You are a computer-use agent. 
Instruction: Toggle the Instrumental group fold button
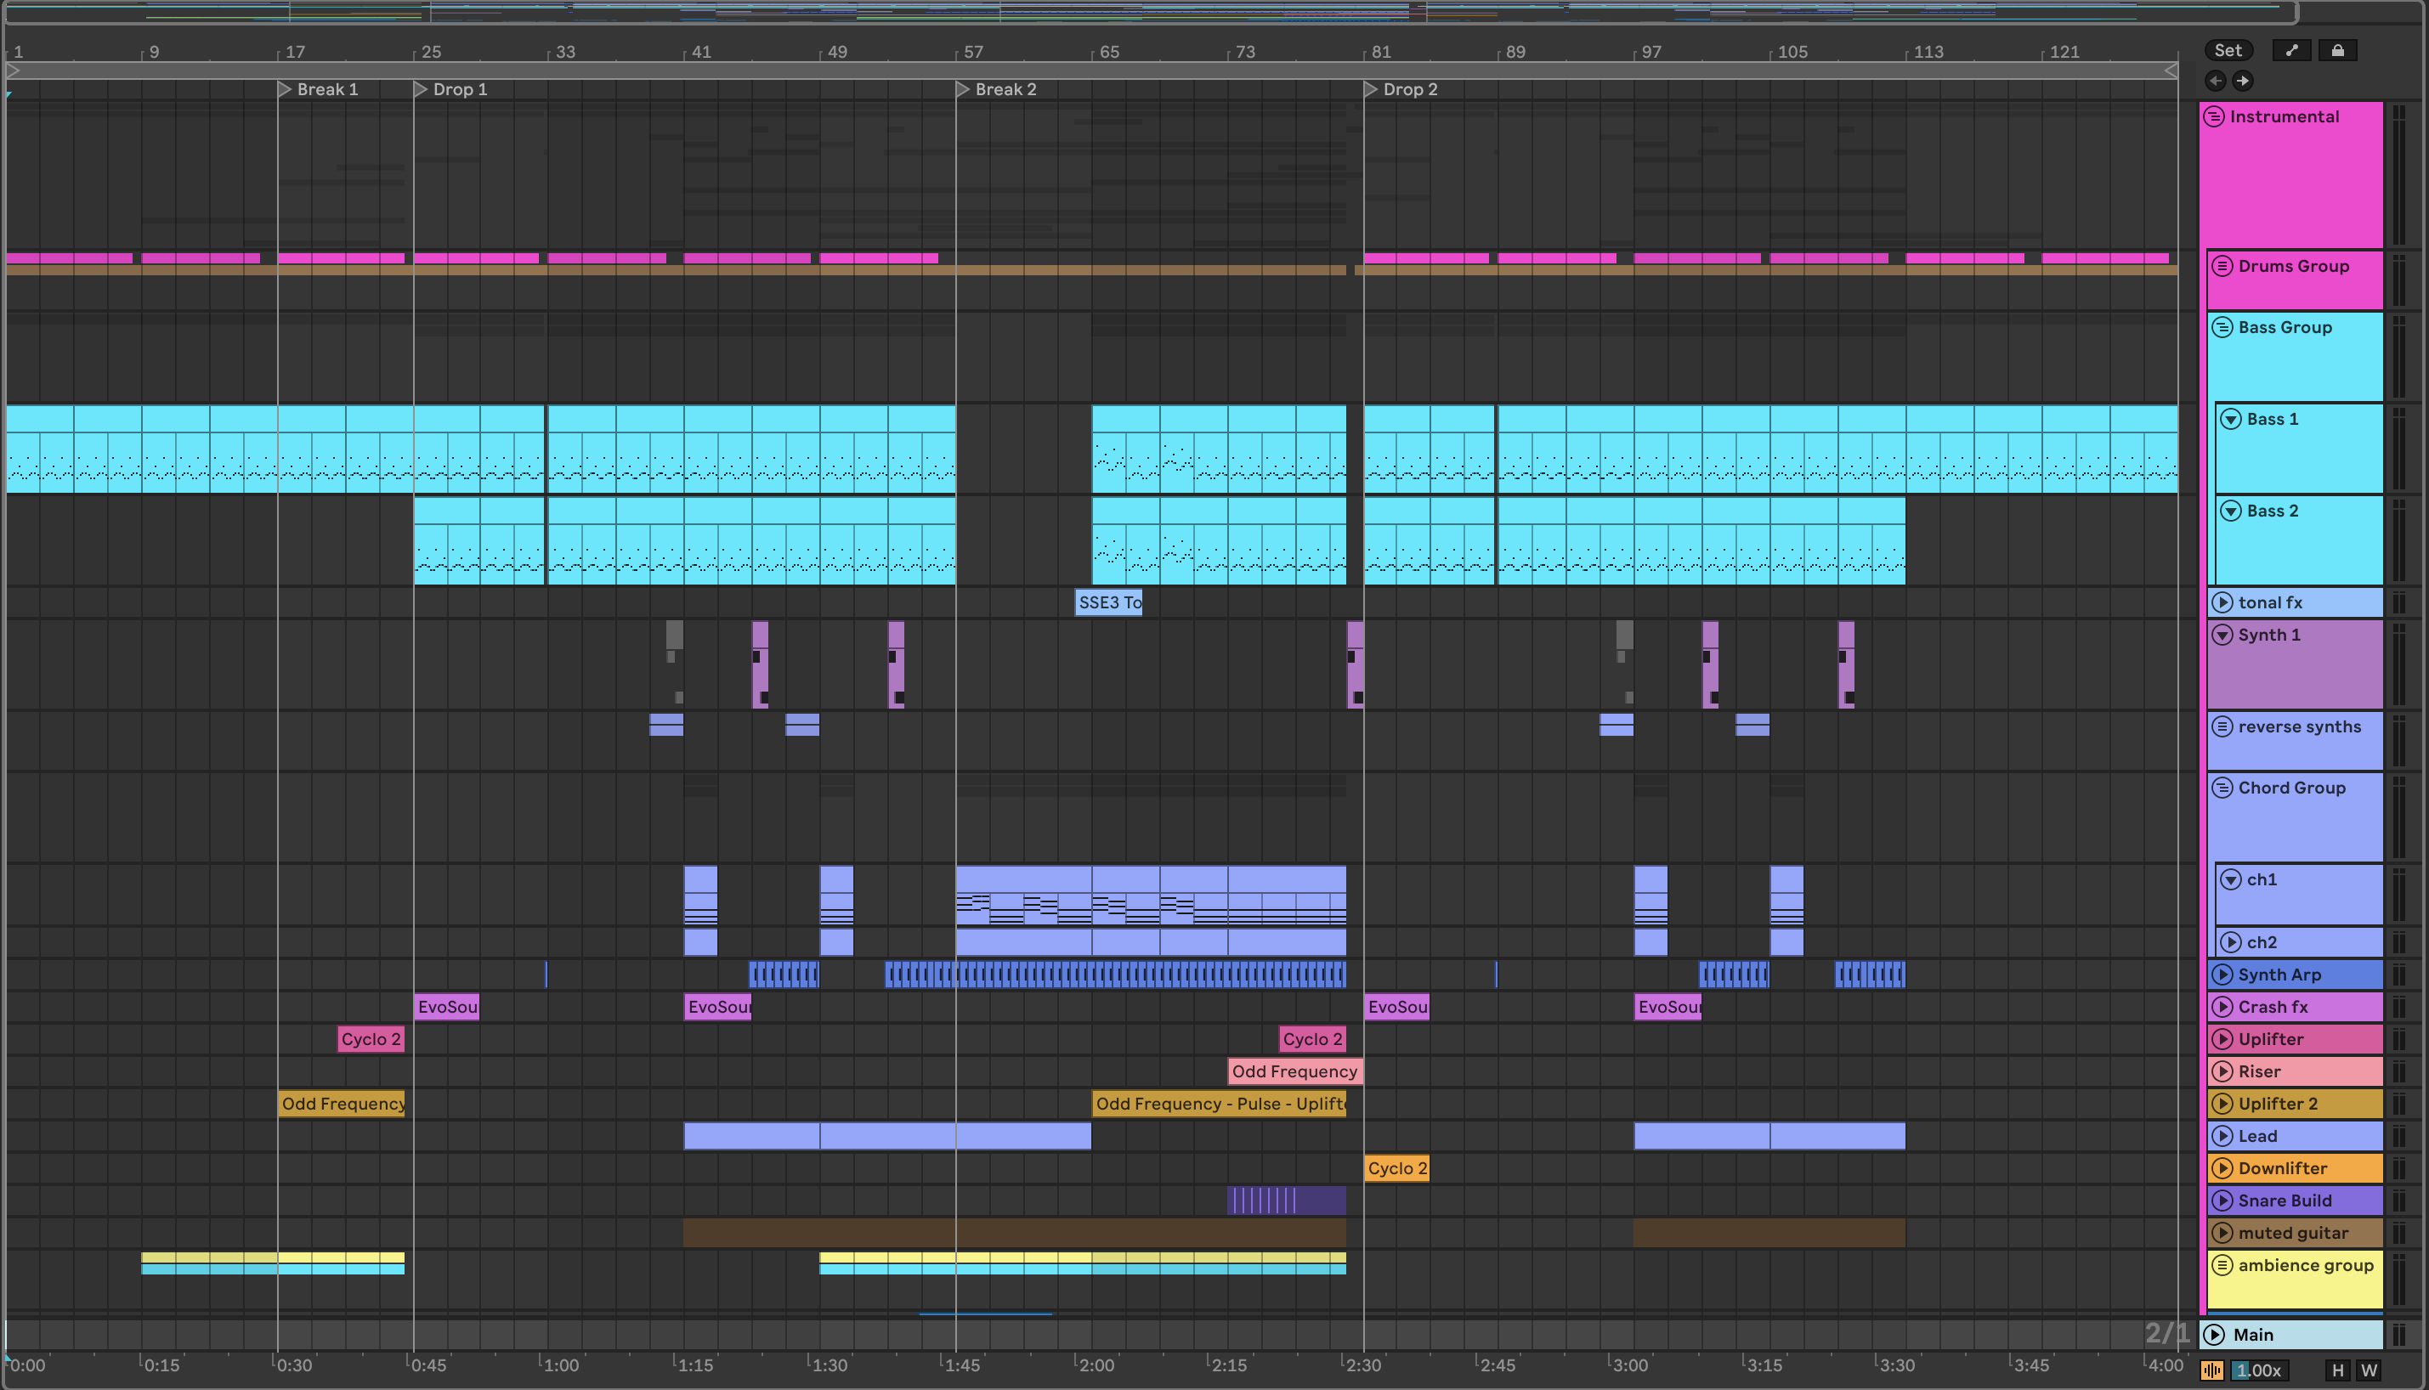(2214, 116)
